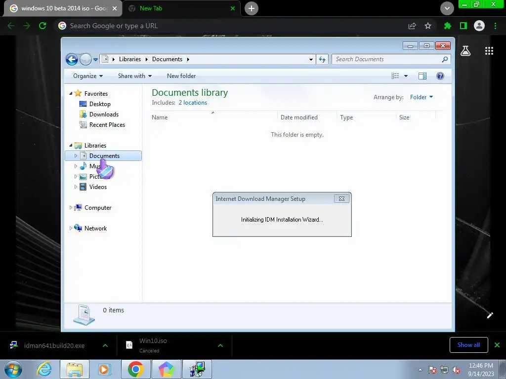Expand the Documents library node
Viewport: 506px width, 379px height.
click(76, 156)
